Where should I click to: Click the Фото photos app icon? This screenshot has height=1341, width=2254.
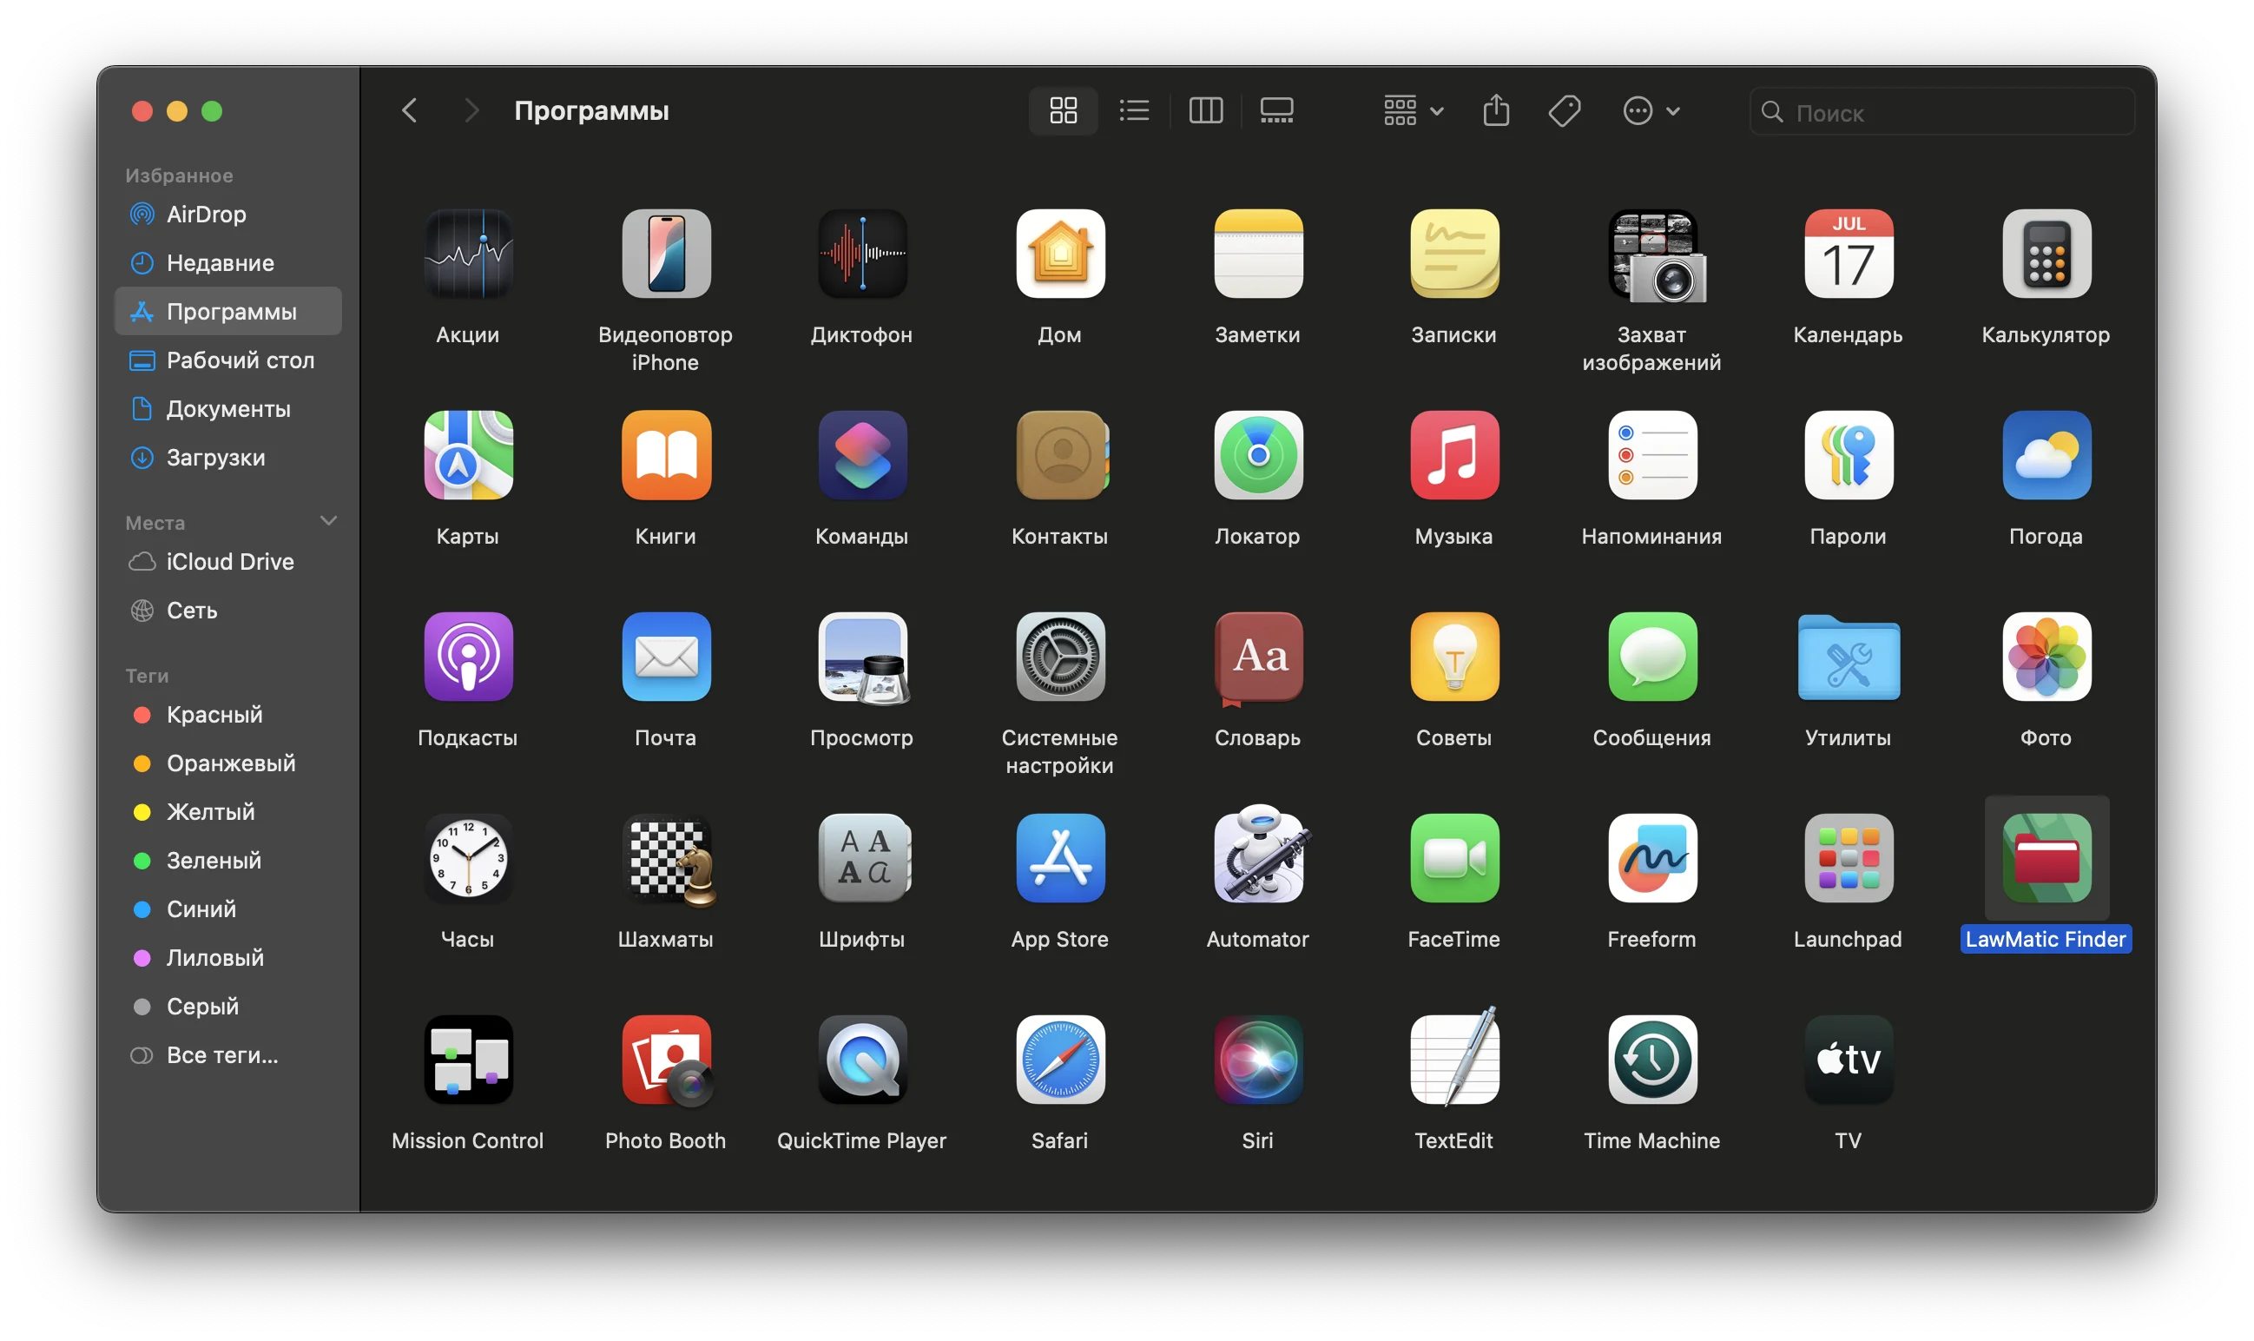[2046, 657]
